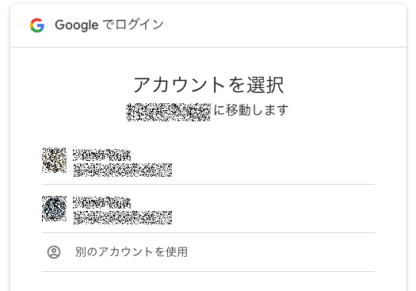
Task: Select the first account's blurred avatar
Action: [54, 160]
